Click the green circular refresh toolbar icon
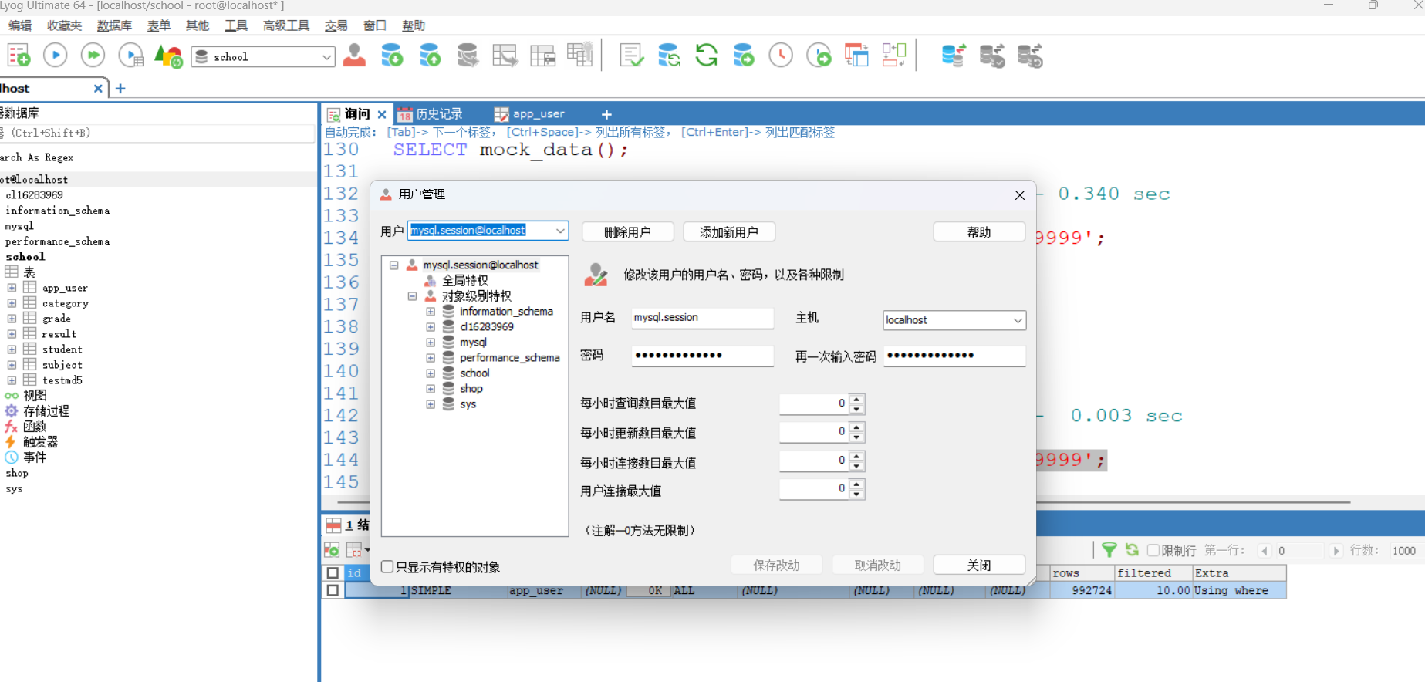 (x=706, y=56)
